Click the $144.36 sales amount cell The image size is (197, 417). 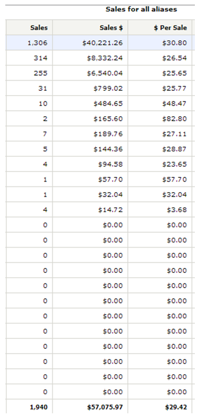pos(90,149)
